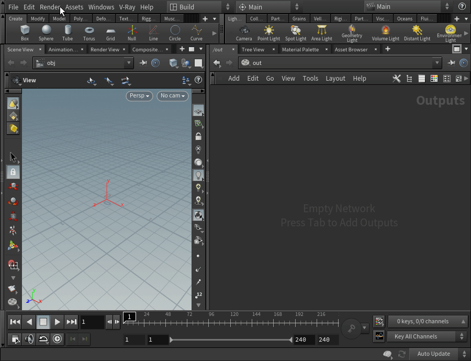471x361 pixels.
Task: Switch network view to tree list mode
Action: tap(409, 79)
